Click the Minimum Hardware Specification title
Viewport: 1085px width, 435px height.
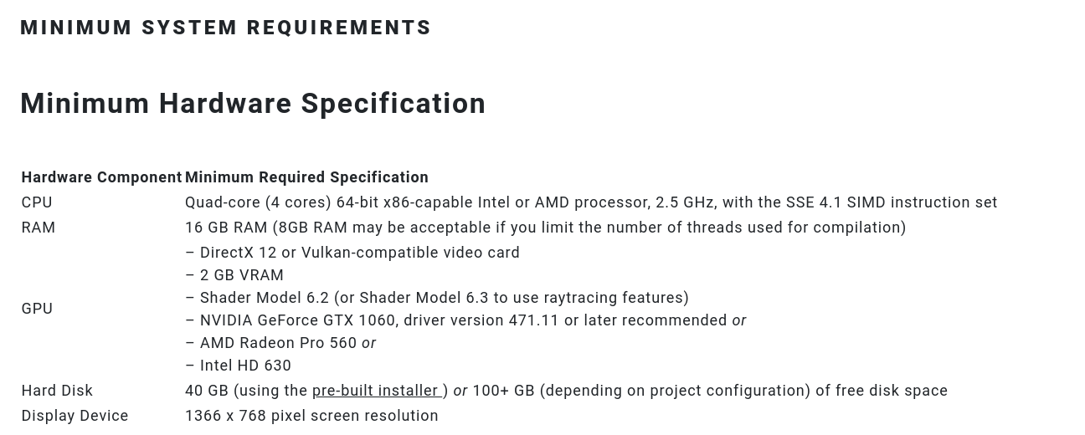pos(253,104)
